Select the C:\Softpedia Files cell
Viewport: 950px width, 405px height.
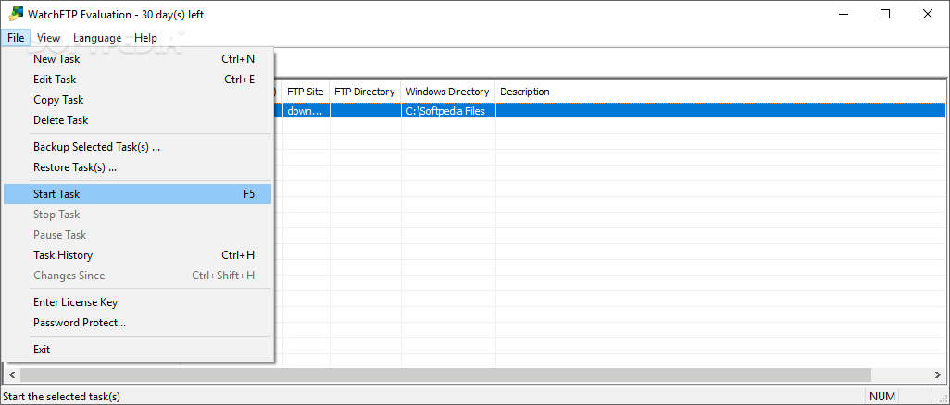448,111
